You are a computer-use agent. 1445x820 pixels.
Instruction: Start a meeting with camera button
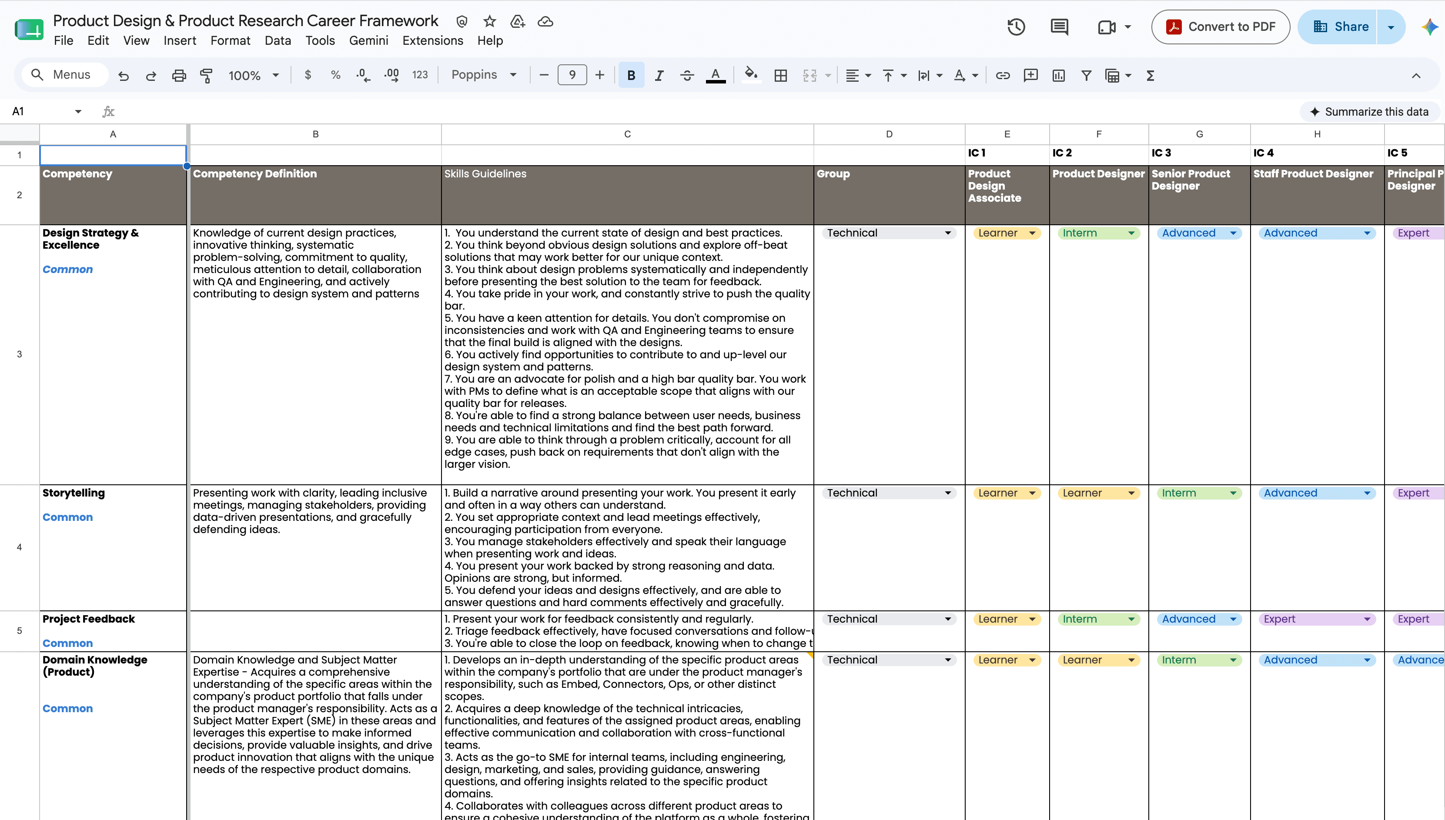tap(1107, 27)
